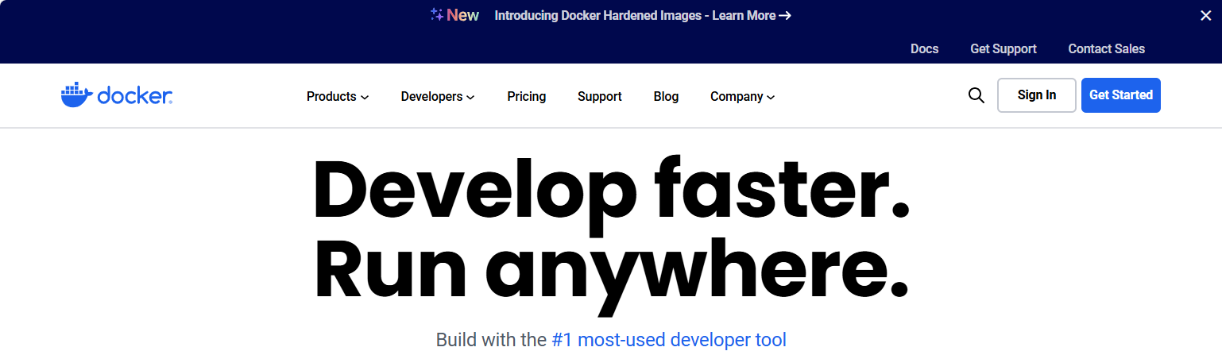Click the Sign In button
The height and width of the screenshot is (351, 1222).
pyautogui.click(x=1037, y=95)
